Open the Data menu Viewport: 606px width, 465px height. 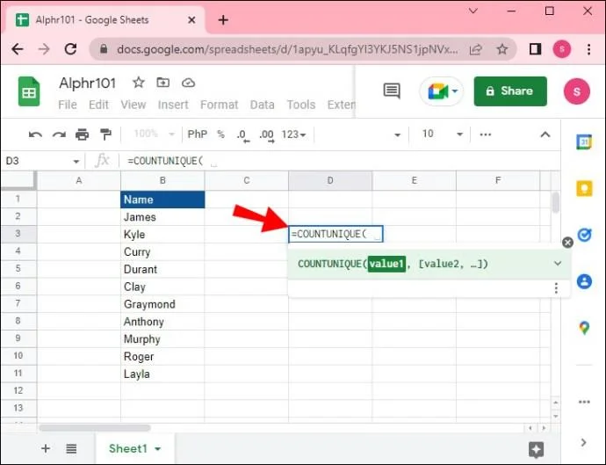click(263, 105)
